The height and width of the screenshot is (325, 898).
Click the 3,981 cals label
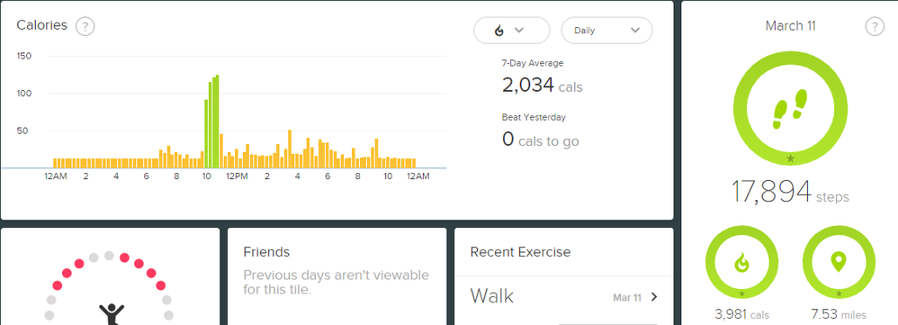[x=741, y=315]
